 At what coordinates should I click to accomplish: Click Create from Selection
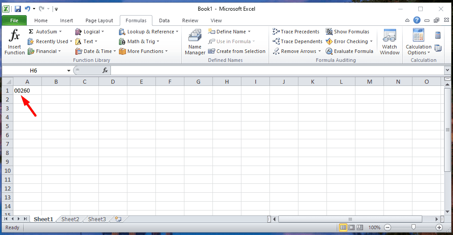coord(237,51)
